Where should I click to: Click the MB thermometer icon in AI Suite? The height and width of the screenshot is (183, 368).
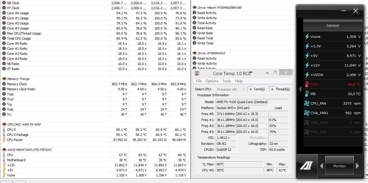[307, 94]
